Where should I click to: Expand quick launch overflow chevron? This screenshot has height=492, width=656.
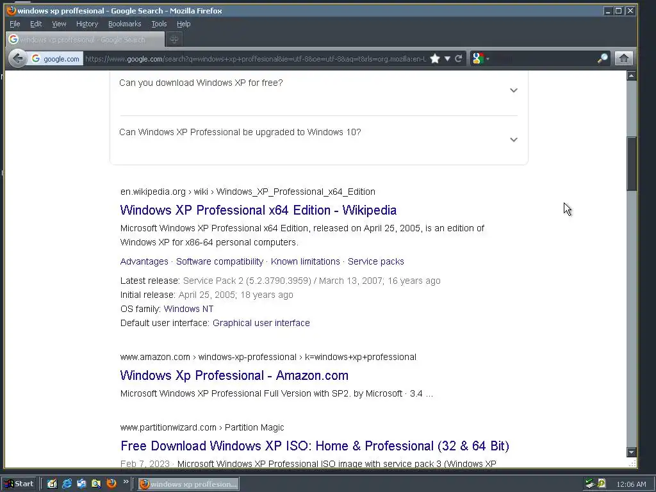tap(126, 482)
